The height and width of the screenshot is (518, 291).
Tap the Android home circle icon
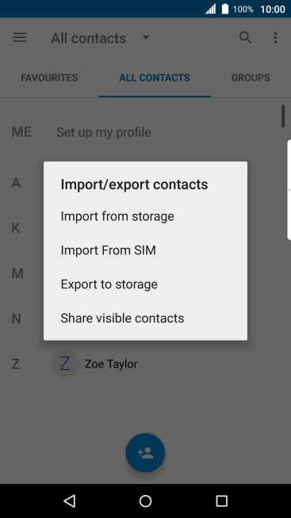point(146,501)
